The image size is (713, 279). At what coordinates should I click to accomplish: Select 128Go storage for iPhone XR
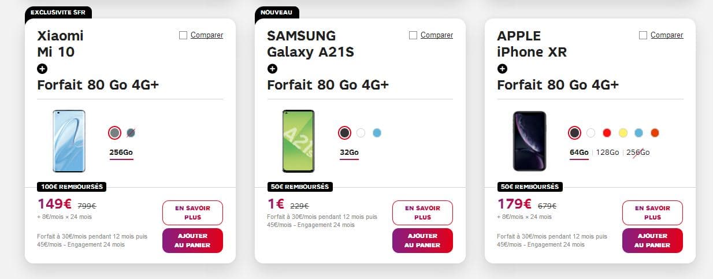(607, 152)
